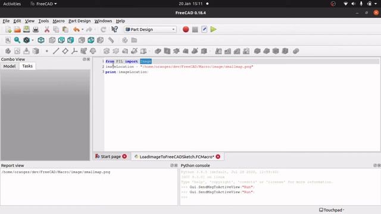Screen dimensions: 381x214
Task: Open the Part Design workbench selector
Action: [150, 30]
